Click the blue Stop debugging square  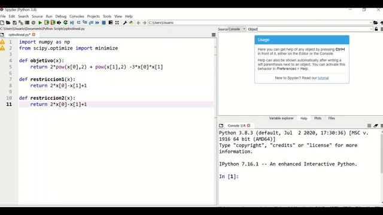[104, 23]
